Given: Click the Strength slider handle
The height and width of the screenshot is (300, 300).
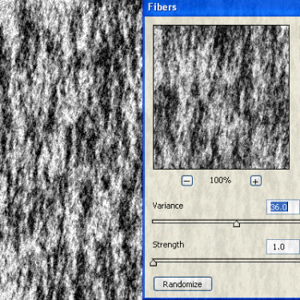Looking at the screenshot, I should click(x=153, y=262).
